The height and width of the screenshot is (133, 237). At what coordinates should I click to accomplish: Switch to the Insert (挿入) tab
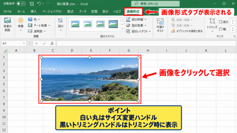[34, 11]
